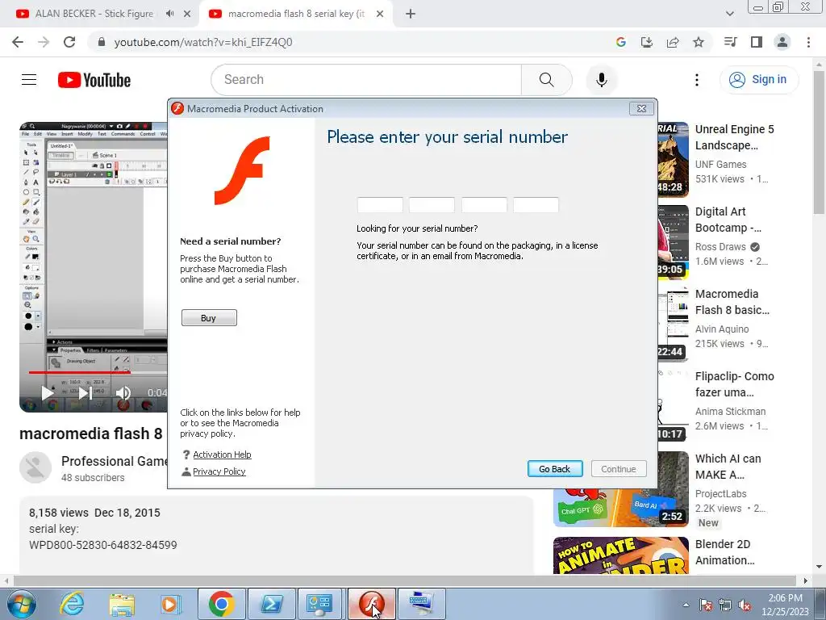Click the muted speaker tray icon

click(745, 605)
